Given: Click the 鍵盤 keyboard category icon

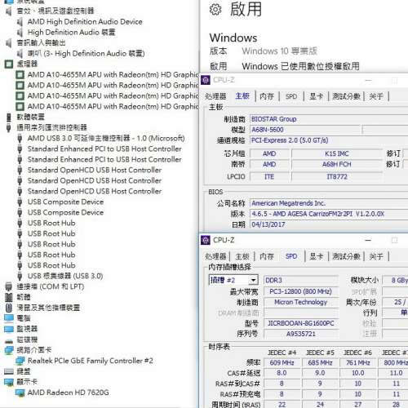Looking at the screenshot, I should tap(9, 371).
